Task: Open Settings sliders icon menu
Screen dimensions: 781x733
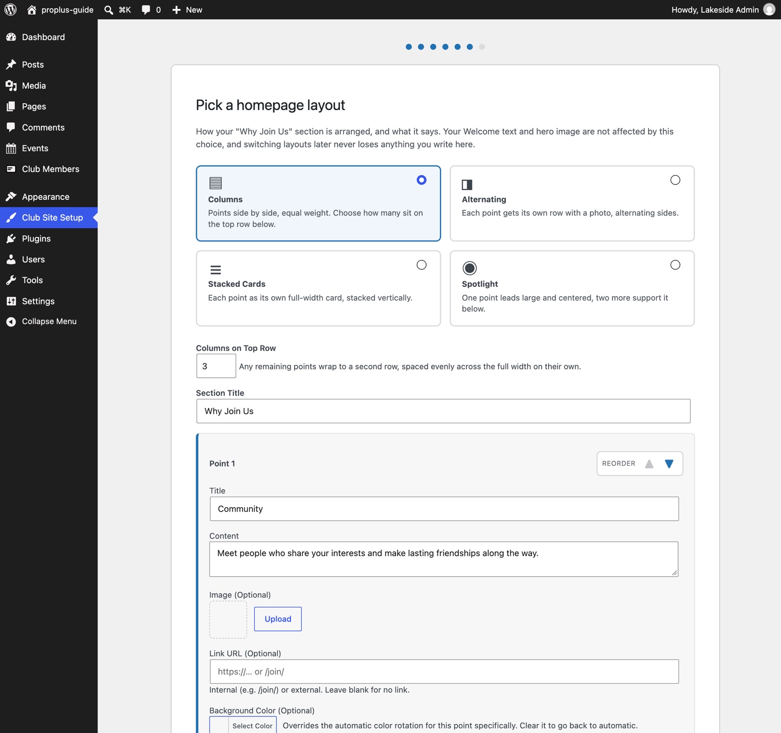Action: (x=11, y=301)
